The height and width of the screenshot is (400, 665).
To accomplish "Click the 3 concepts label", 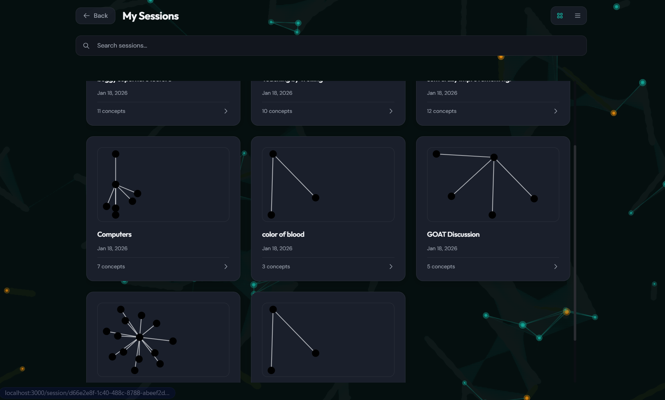I will 276,267.
